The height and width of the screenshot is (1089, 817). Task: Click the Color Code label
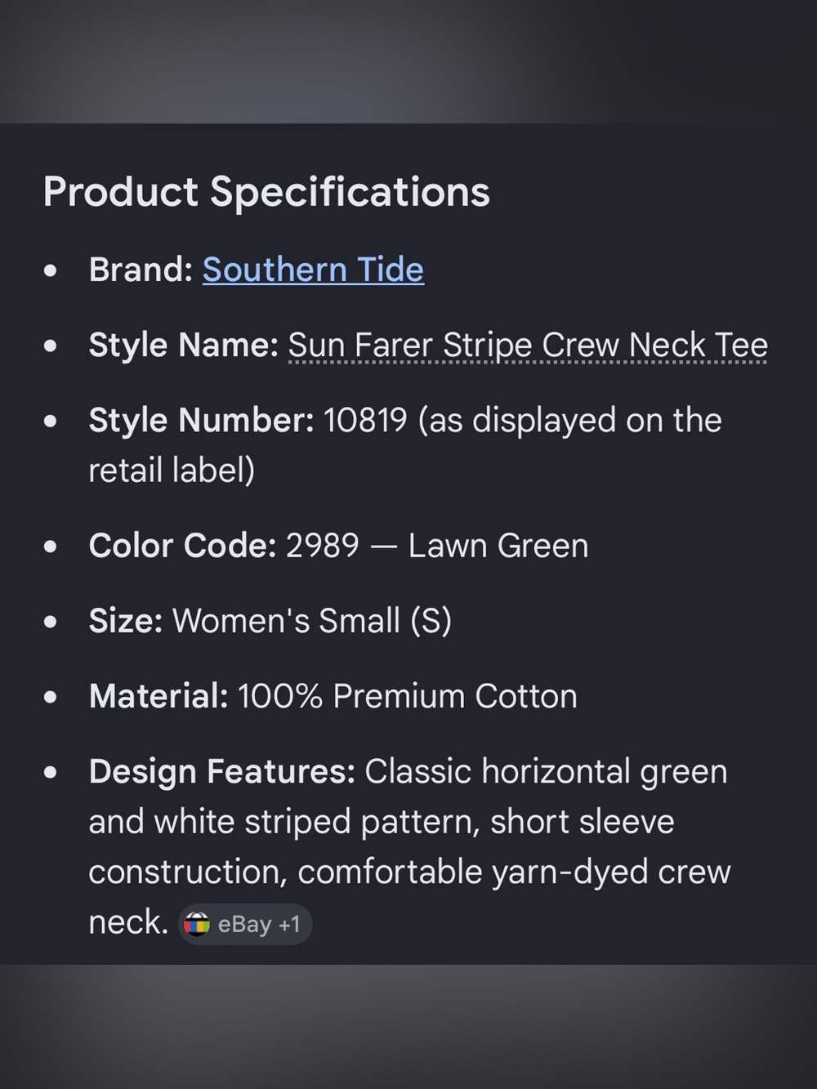click(183, 545)
